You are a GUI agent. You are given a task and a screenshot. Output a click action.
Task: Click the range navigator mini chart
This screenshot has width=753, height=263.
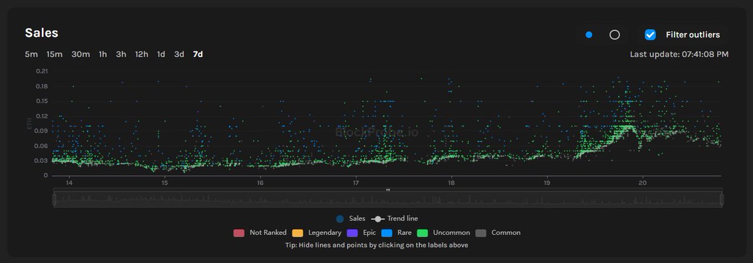tap(388, 200)
